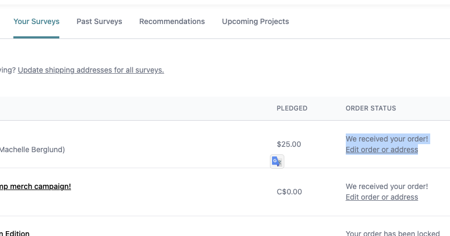Click the ORDER STATUS column header
This screenshot has width=450, height=236.
tap(371, 108)
